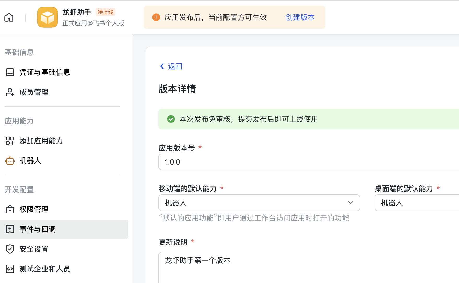Click the back chevron next to 返回
The image size is (459, 283).
pyautogui.click(x=162, y=66)
